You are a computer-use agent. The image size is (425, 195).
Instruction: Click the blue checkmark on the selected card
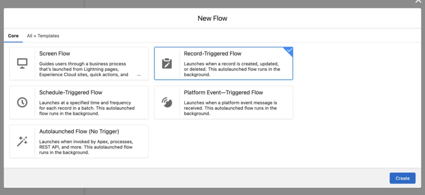289,50
